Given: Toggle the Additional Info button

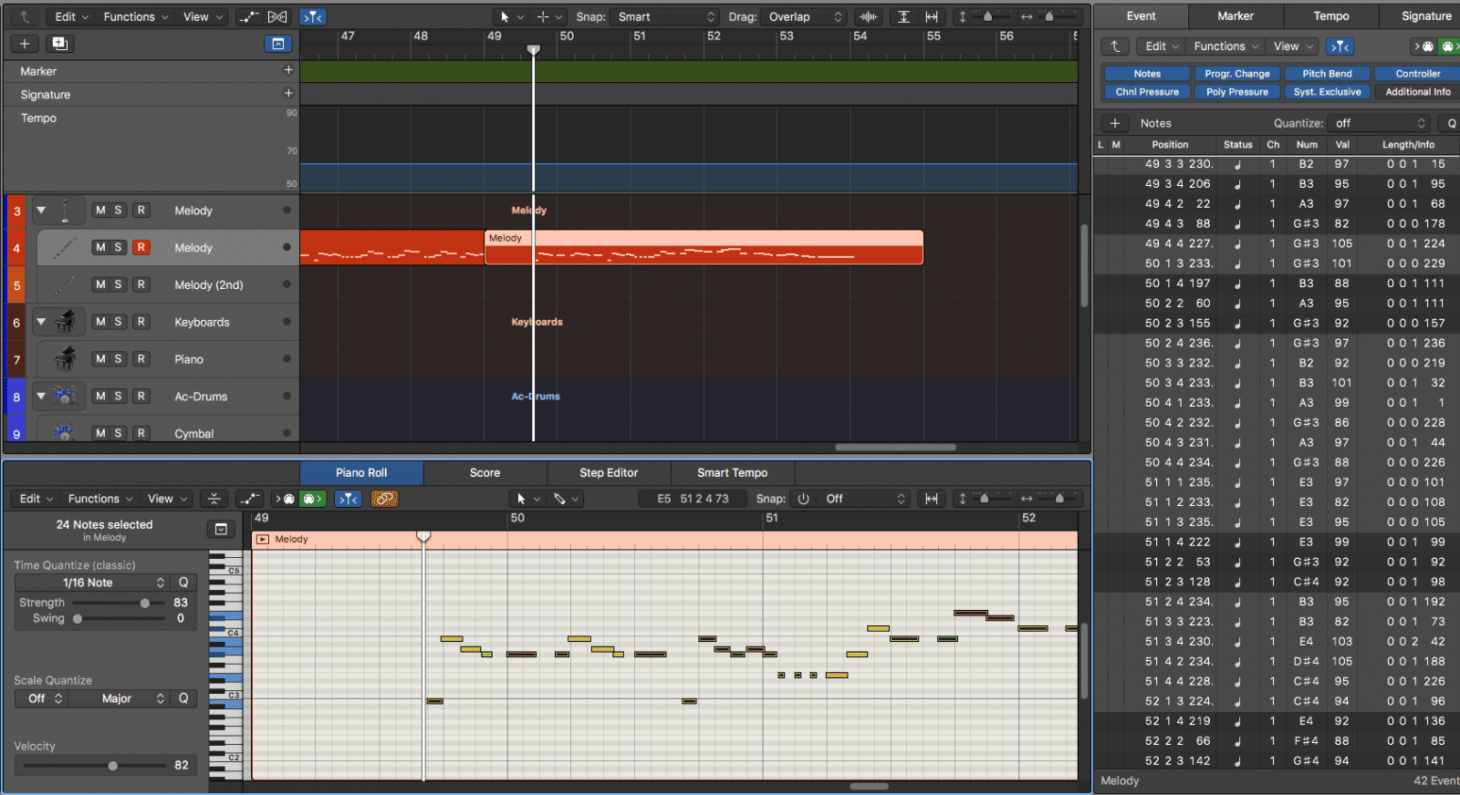Looking at the screenshot, I should tap(1417, 92).
